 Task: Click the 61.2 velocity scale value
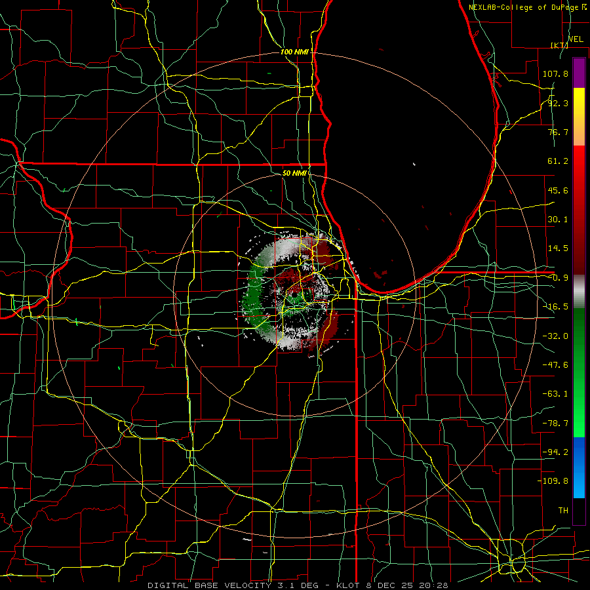[558, 161]
